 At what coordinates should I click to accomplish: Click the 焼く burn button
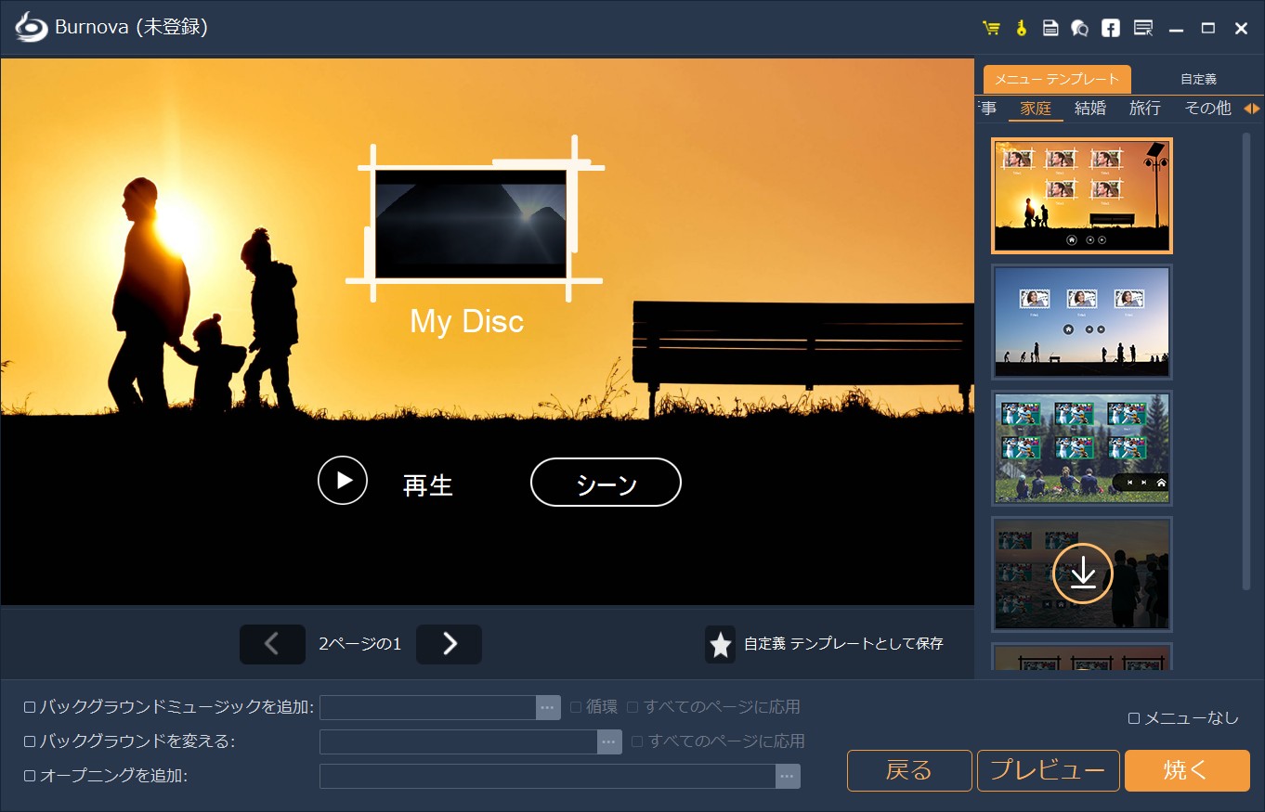1186,770
